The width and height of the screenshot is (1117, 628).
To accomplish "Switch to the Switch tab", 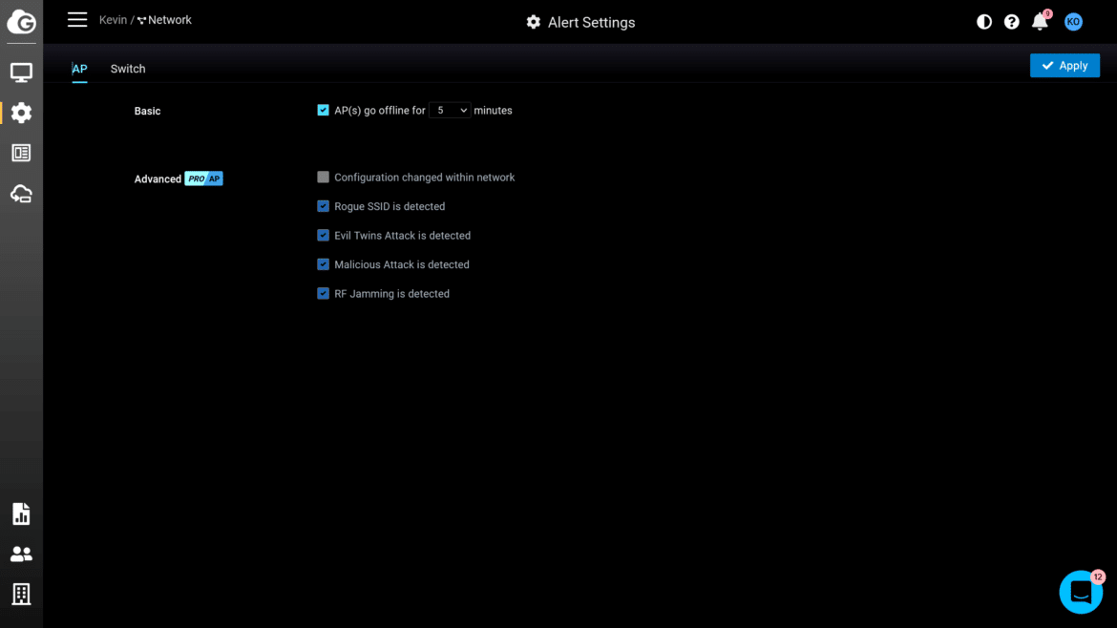I will 128,69.
